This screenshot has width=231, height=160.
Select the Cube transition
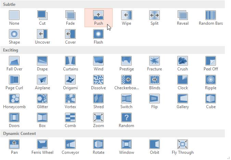pyautogui.click(x=211, y=101)
